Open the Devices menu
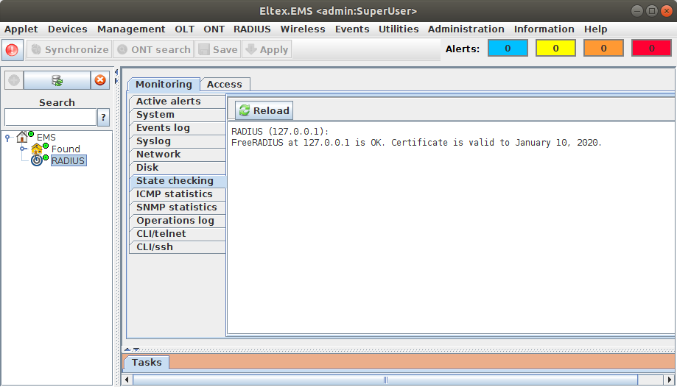This screenshot has height=387, width=677. pos(67,29)
